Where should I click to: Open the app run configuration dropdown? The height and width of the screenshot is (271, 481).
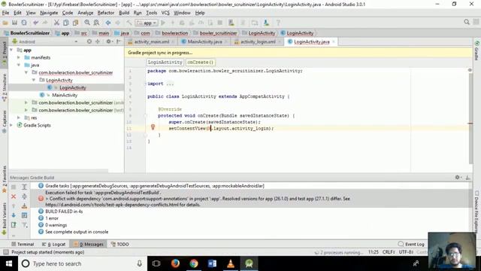pos(147,23)
